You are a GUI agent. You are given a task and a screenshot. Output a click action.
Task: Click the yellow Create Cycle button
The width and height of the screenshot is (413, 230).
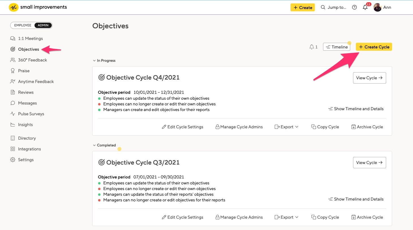click(374, 47)
